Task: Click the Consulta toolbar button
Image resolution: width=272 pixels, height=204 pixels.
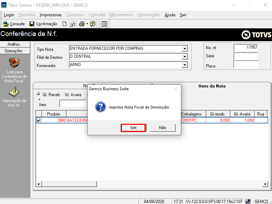Action: click(x=14, y=24)
